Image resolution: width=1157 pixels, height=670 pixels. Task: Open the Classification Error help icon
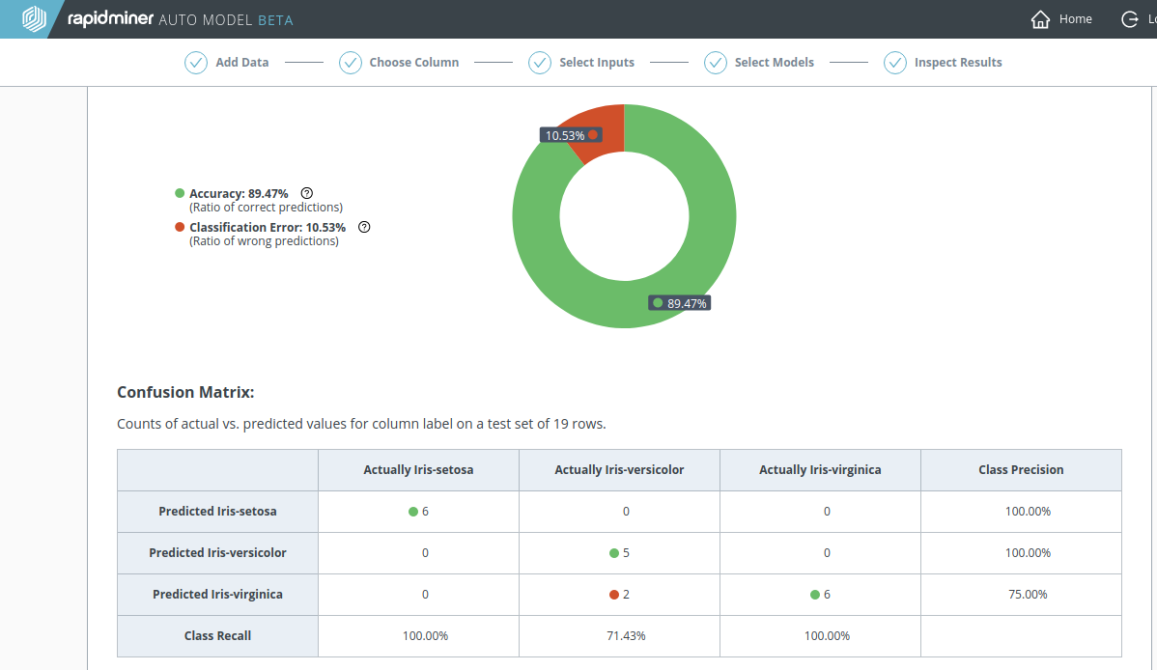(x=364, y=227)
